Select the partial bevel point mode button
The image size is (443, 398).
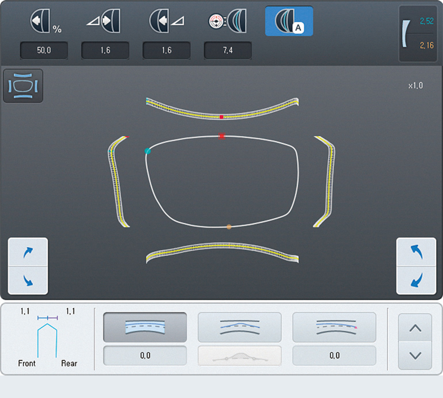pos(334,327)
